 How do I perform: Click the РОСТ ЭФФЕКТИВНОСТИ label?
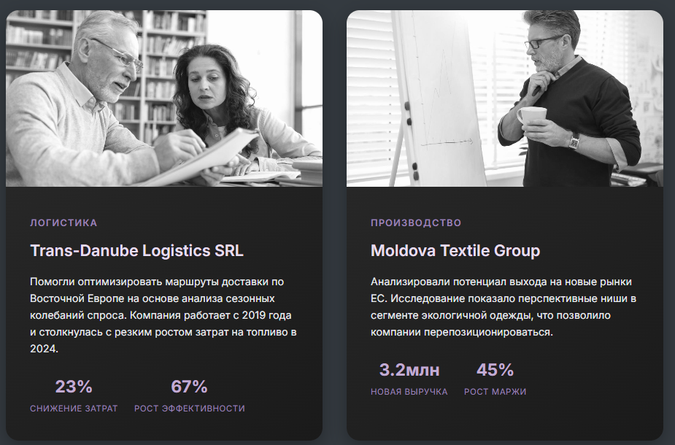click(x=190, y=409)
